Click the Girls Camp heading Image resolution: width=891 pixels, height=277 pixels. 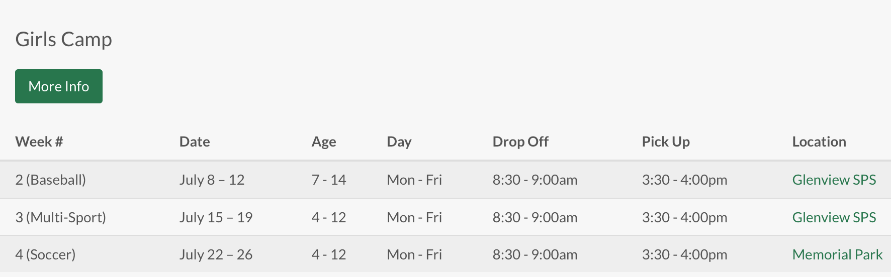(64, 39)
